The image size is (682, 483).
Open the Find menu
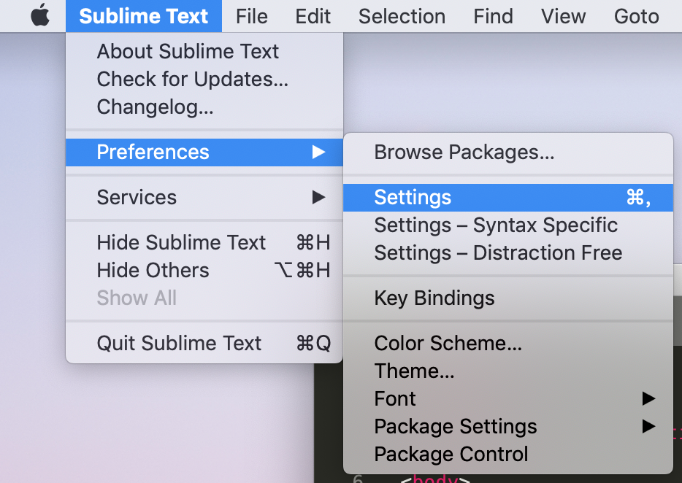click(493, 16)
